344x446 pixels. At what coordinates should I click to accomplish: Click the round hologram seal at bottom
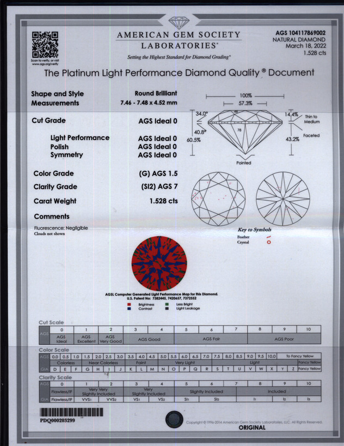(x=173, y=419)
